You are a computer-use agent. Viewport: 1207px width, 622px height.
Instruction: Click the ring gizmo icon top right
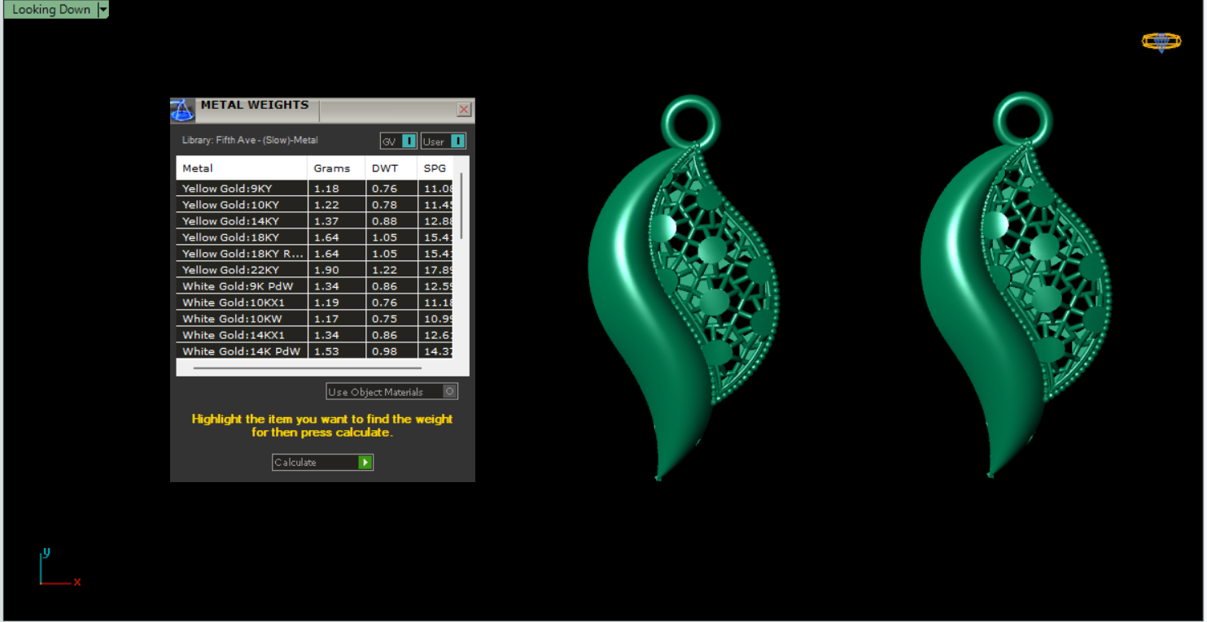click(1161, 41)
